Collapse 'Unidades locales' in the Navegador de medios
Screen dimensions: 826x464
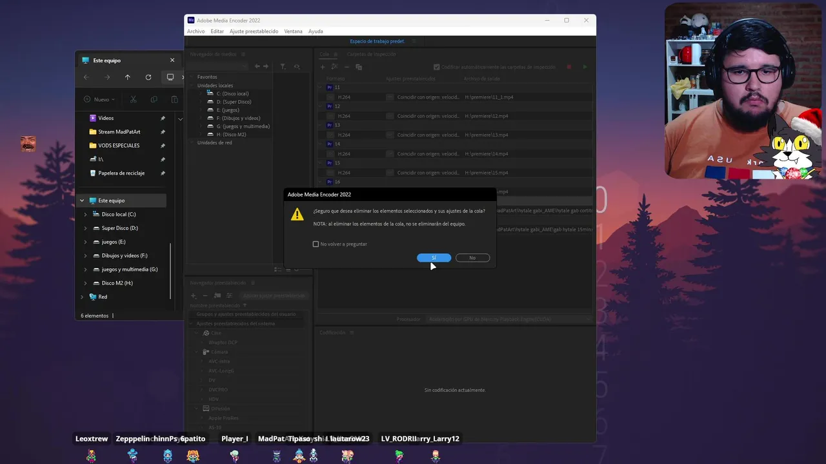pos(193,86)
